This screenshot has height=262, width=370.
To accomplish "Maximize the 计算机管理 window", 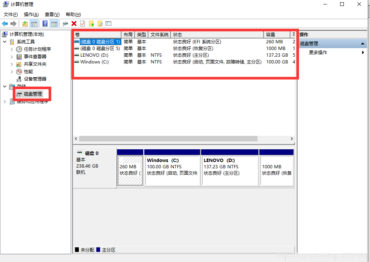I will (x=342, y=4).
